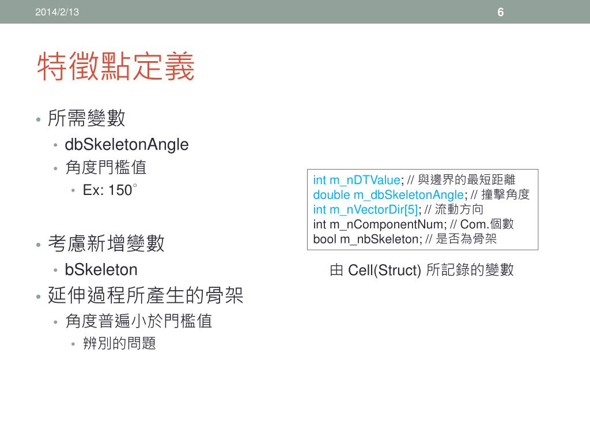This screenshot has width=590, height=443.
Task: Select the bullet 延伸過程所產生的骨架
Action: coord(146,295)
